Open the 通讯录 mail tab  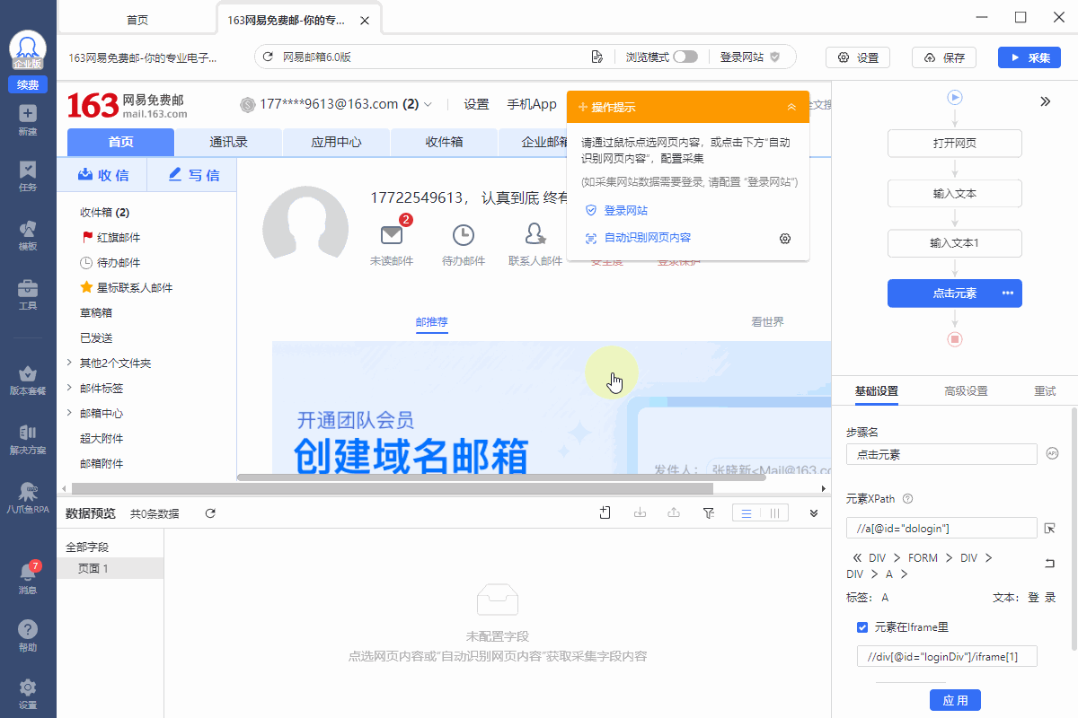point(228,142)
